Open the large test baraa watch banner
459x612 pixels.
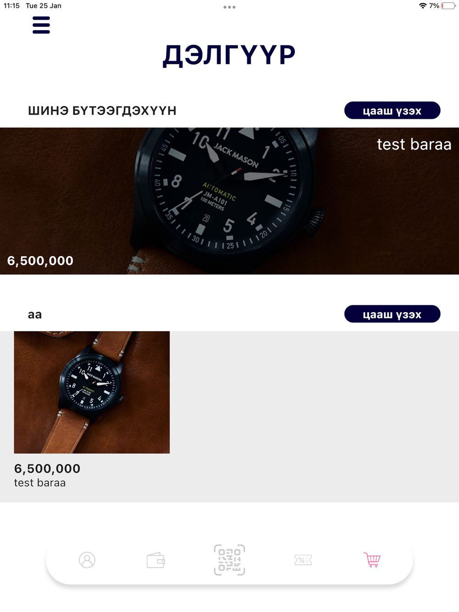(229, 201)
